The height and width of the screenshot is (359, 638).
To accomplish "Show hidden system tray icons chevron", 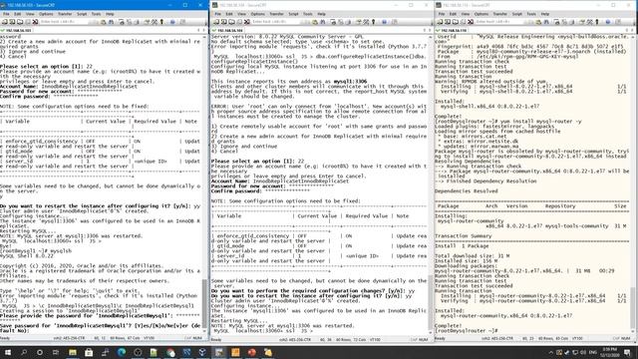I will (x=551, y=352).
